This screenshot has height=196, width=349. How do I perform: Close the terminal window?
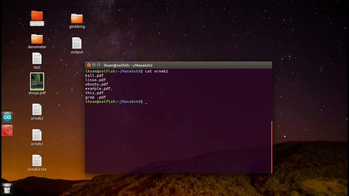(x=89, y=65)
